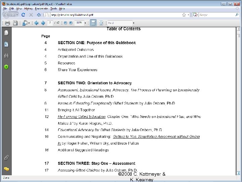
Task: Open the Bookmarks menu
Action: pyautogui.click(x=41, y=9)
